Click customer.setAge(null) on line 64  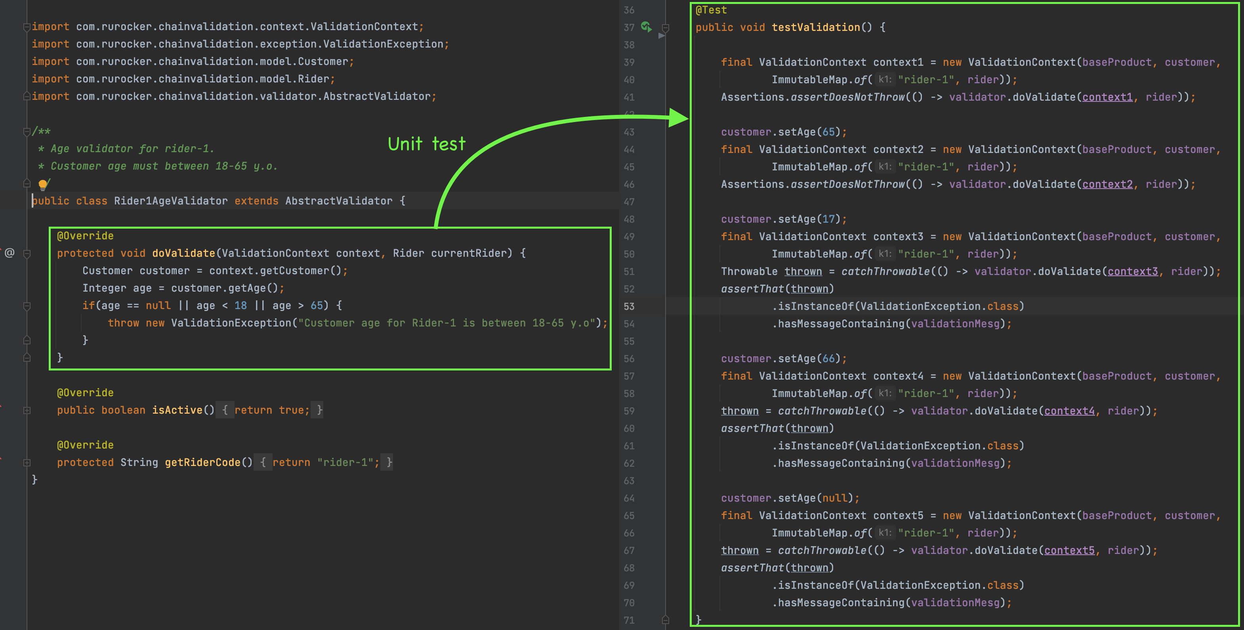pos(790,498)
